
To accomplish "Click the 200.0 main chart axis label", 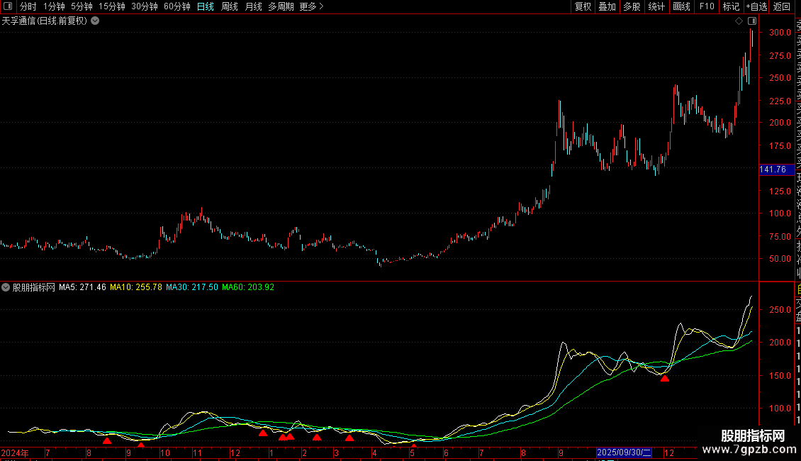I will tap(780, 123).
